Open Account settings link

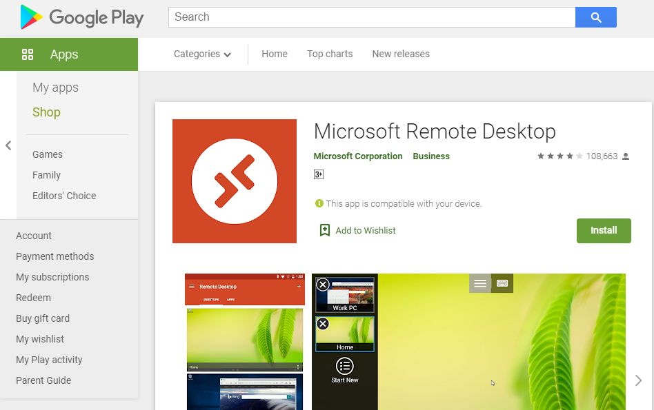pyautogui.click(x=34, y=236)
